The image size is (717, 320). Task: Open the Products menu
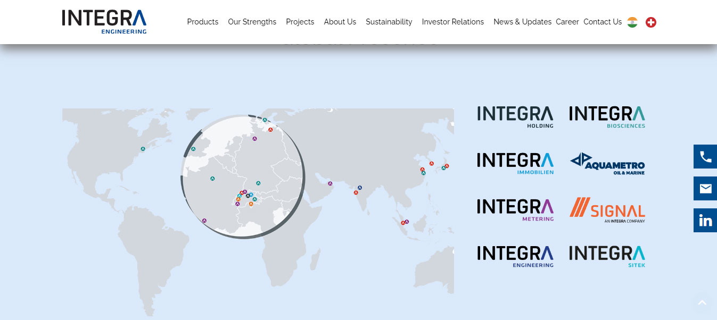coord(202,22)
